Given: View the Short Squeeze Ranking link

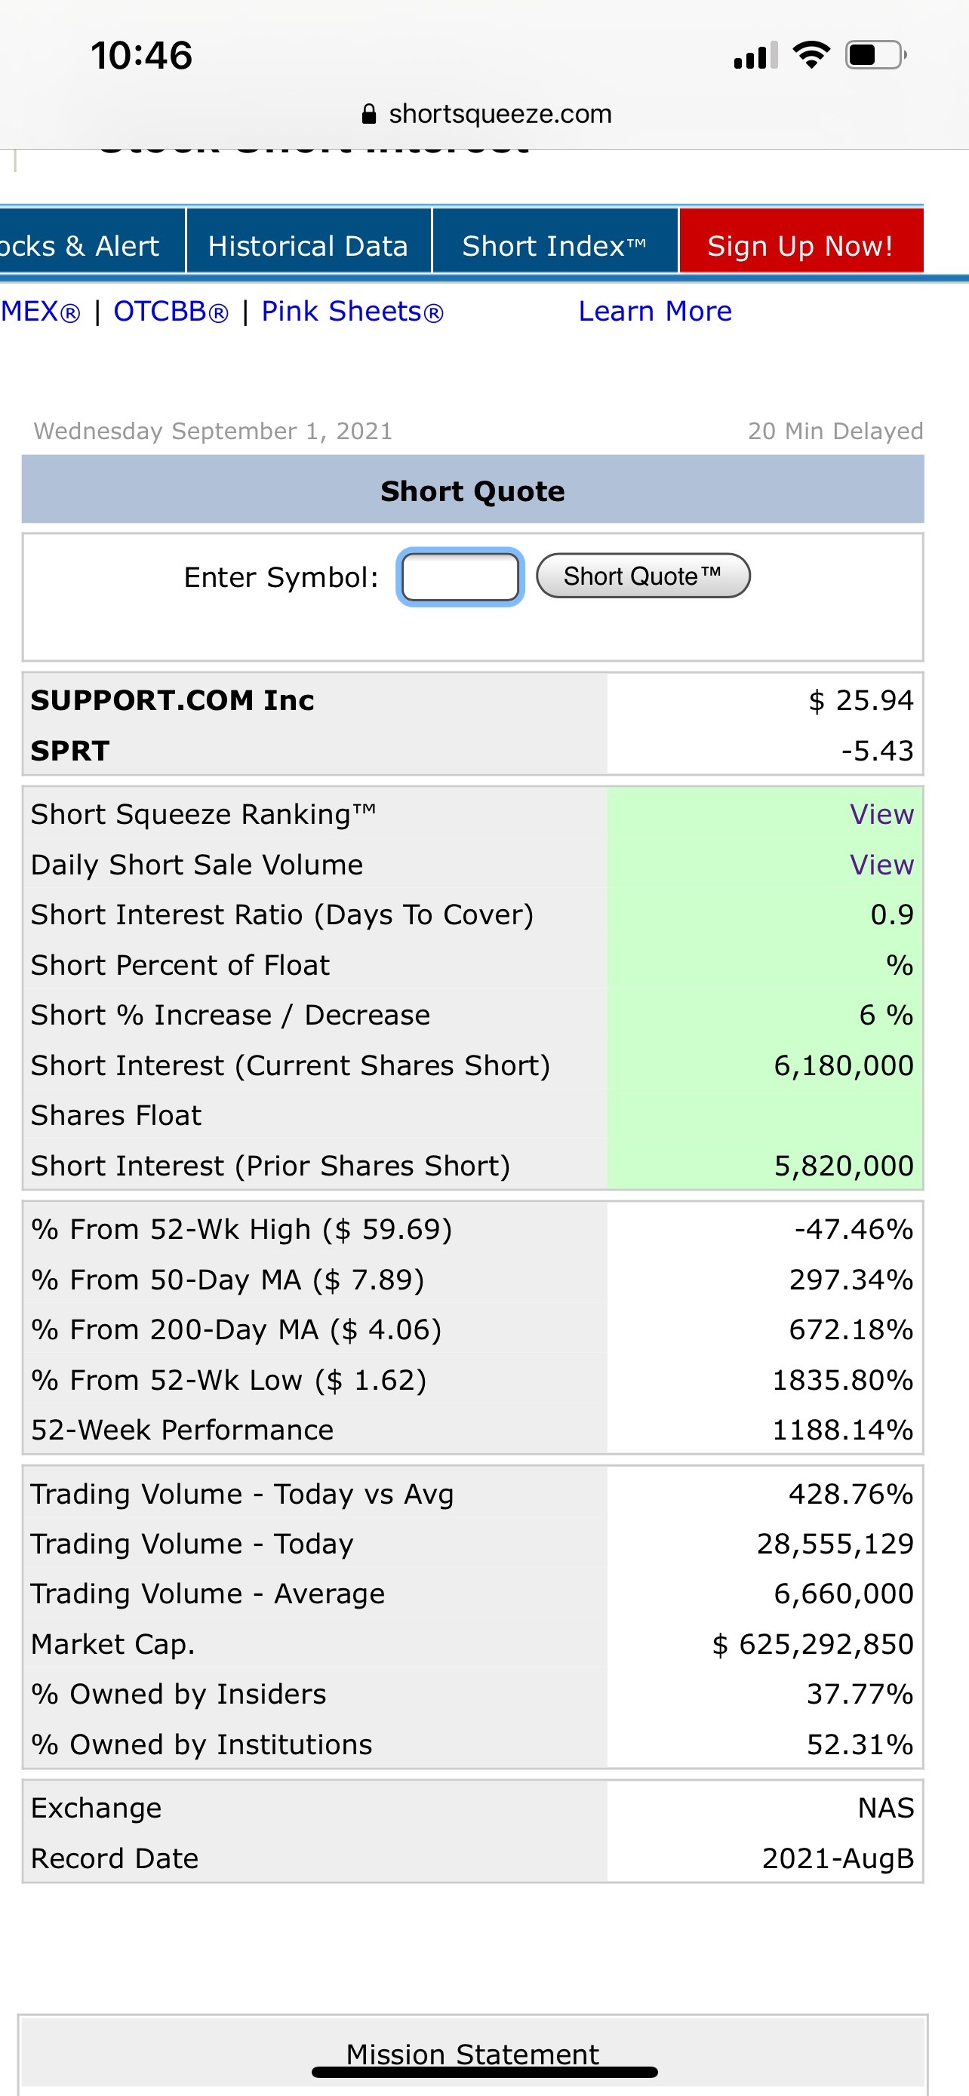Looking at the screenshot, I should point(881,814).
